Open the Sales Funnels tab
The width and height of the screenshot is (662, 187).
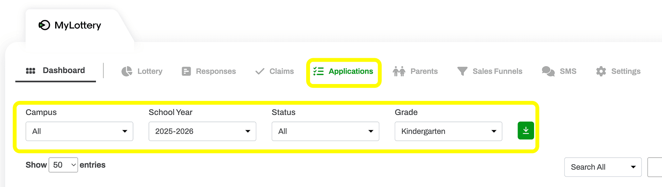pos(490,71)
